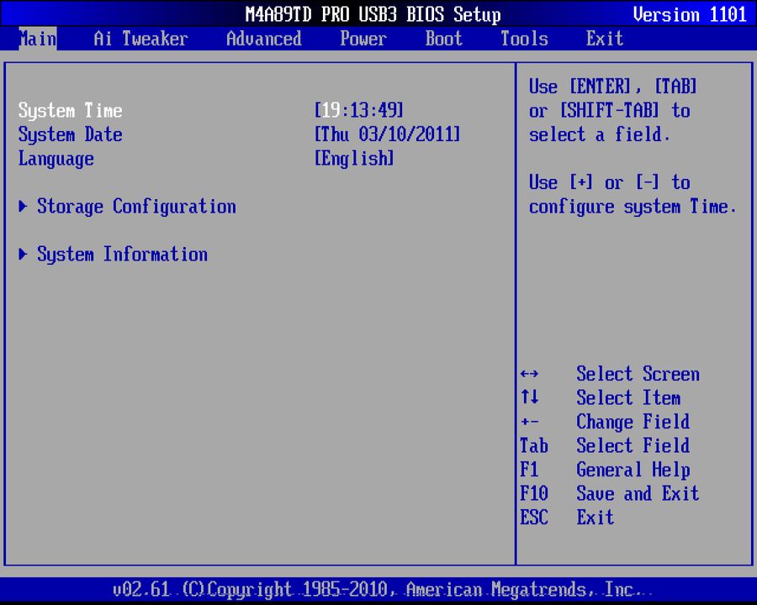Switch to the Ai Tweaker tab
757x605 pixels.
[x=140, y=39]
